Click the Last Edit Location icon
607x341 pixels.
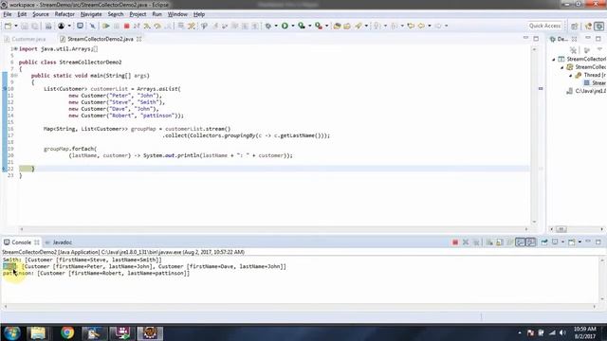[x=411, y=26]
